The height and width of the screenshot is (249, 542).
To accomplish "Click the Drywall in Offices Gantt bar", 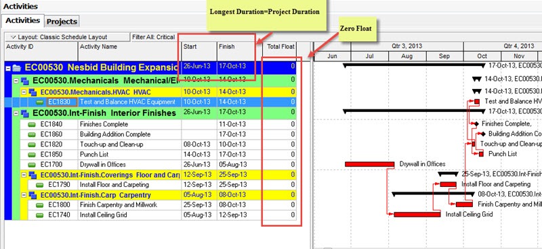I will click(x=369, y=164).
